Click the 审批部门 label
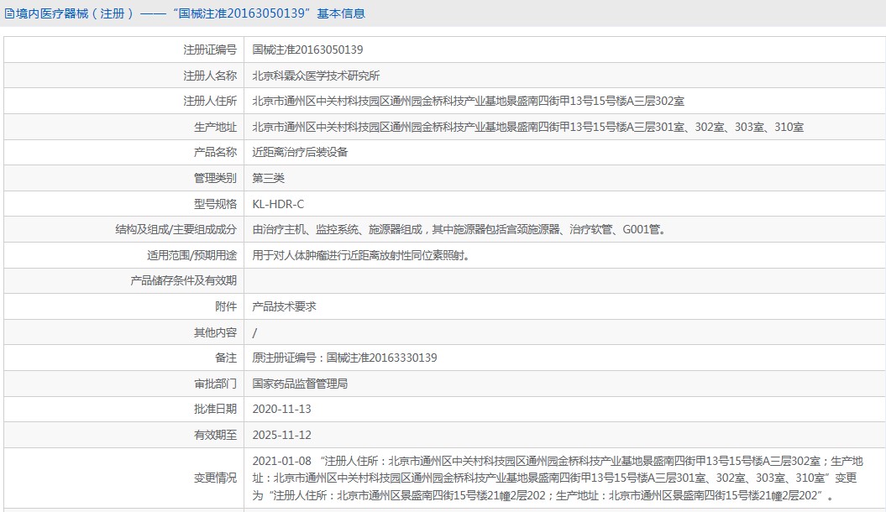Screen dimensions: 886x512 click(x=215, y=384)
